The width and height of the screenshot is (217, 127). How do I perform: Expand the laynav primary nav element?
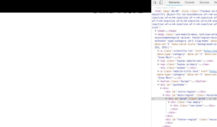point(158,64)
